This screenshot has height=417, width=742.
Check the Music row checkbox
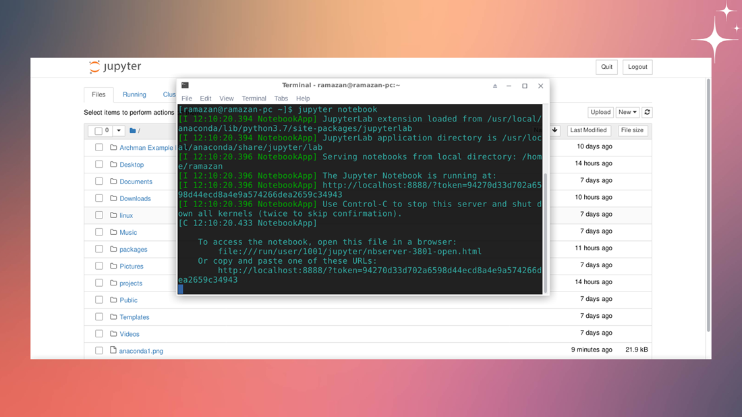coord(99,232)
